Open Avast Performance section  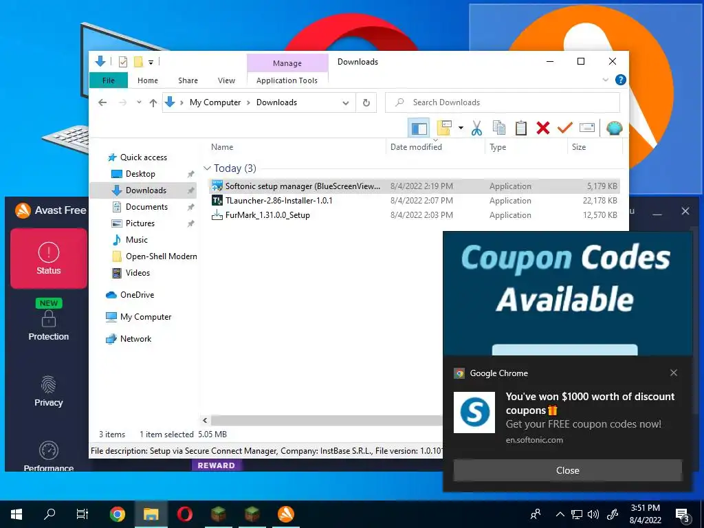(x=49, y=456)
